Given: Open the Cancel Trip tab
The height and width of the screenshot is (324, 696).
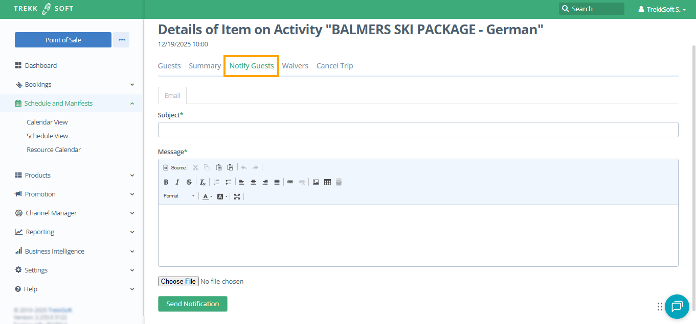Looking at the screenshot, I should pyautogui.click(x=334, y=66).
